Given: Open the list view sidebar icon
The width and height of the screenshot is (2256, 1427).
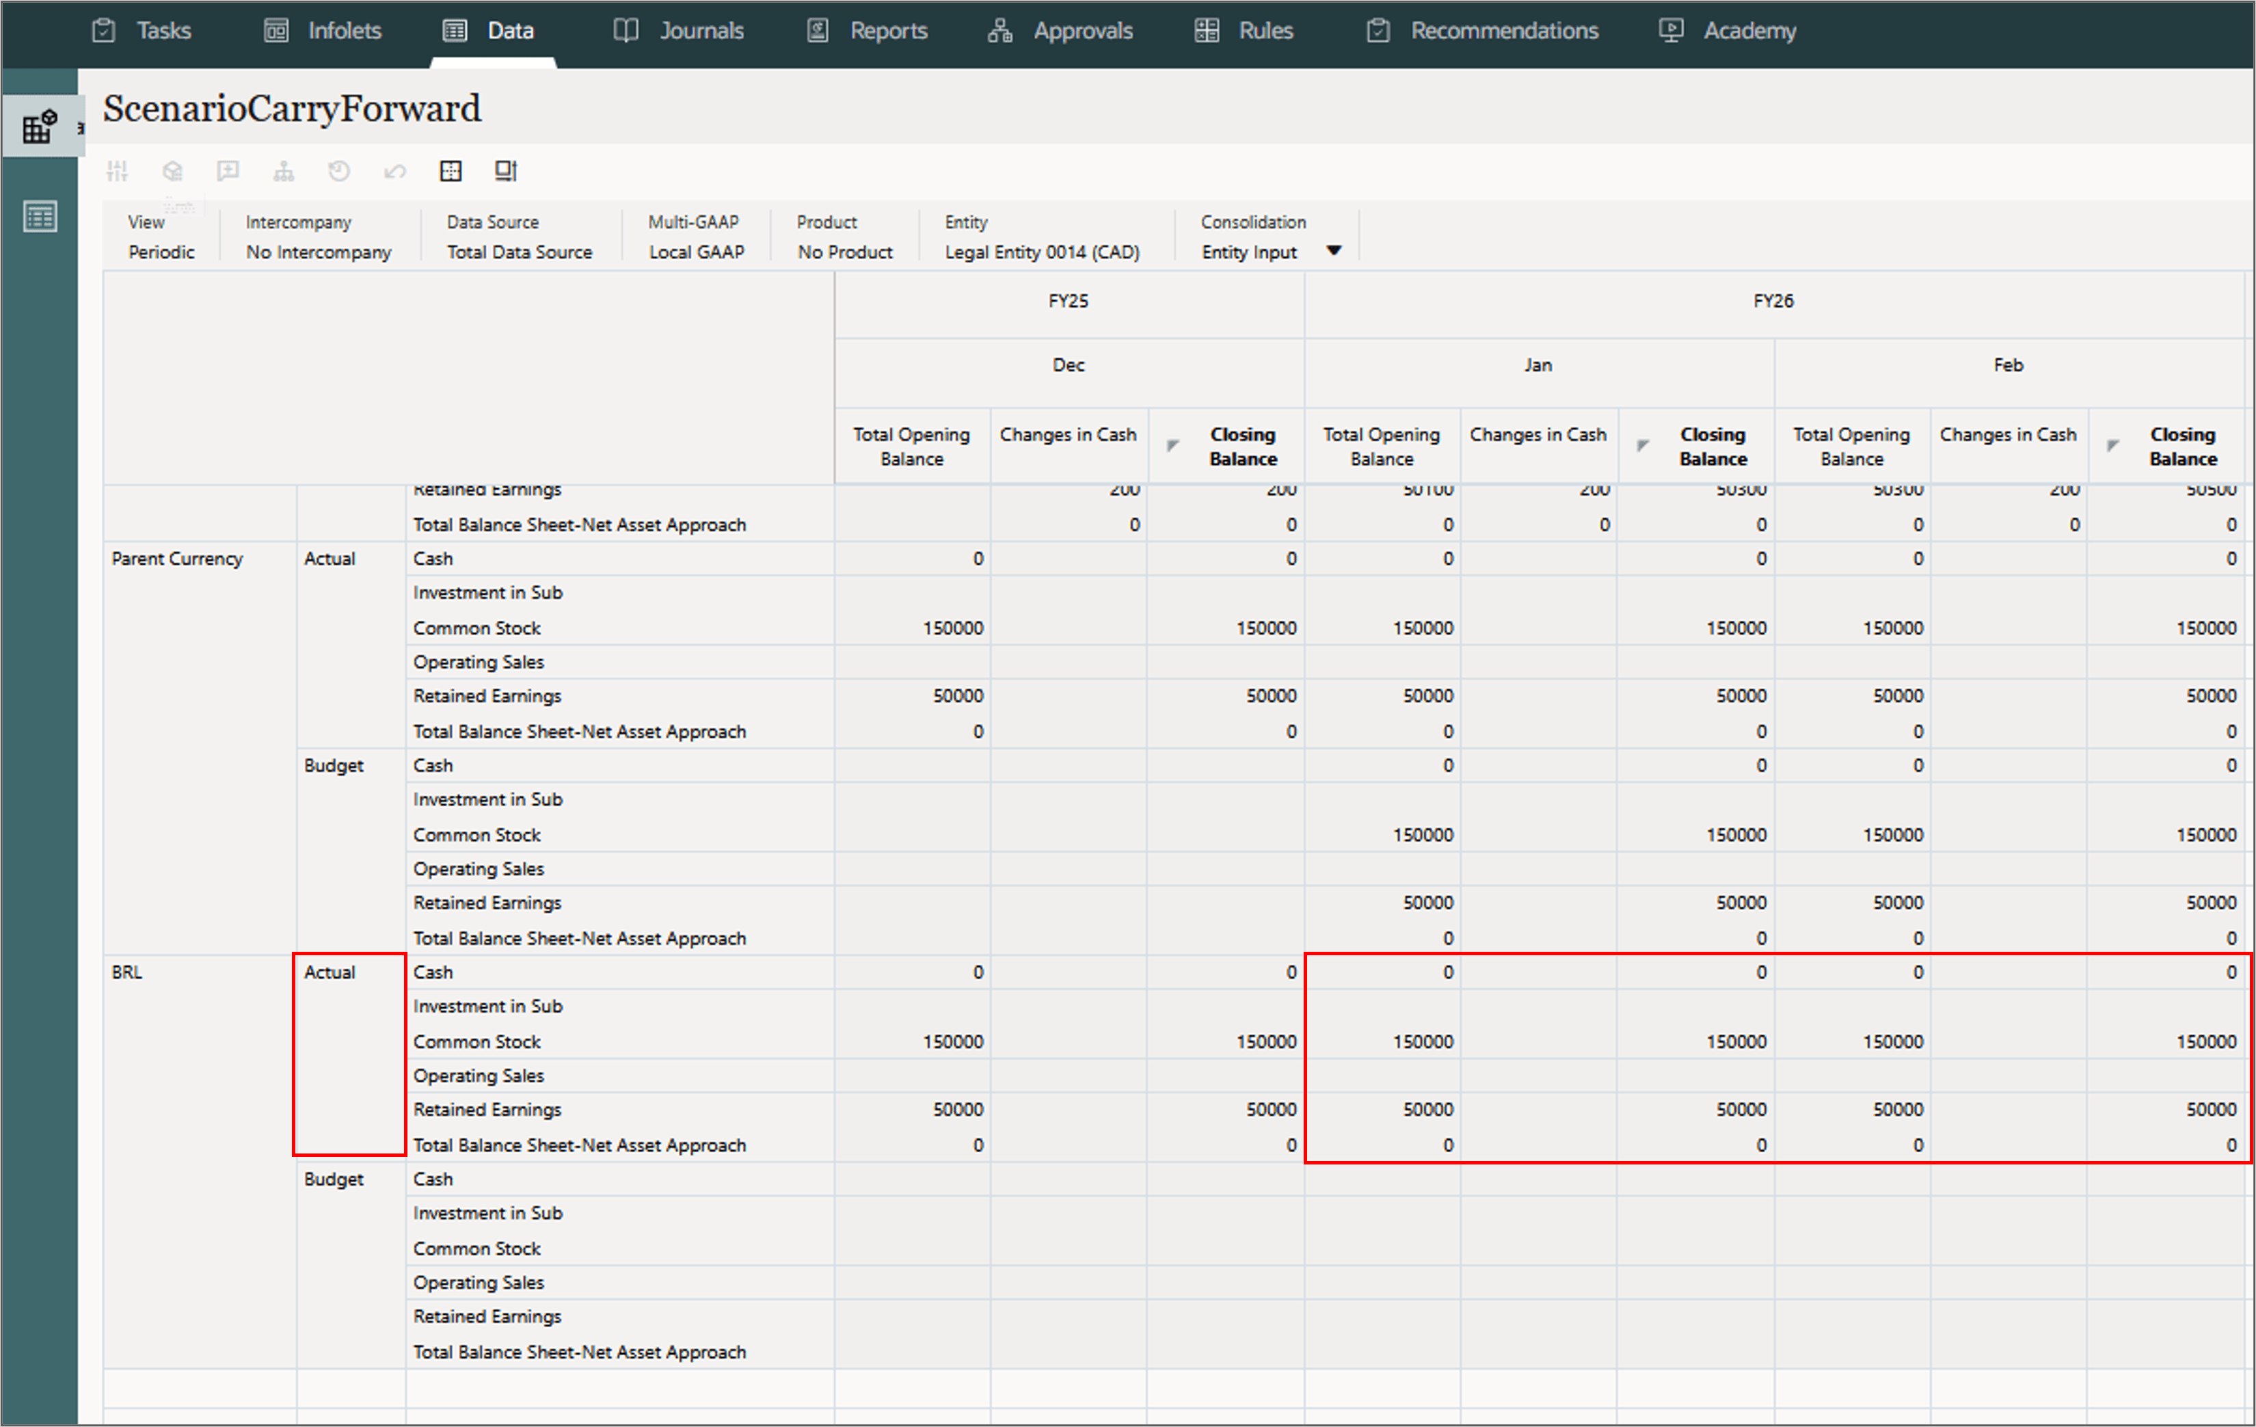Looking at the screenshot, I should pos(40,217).
